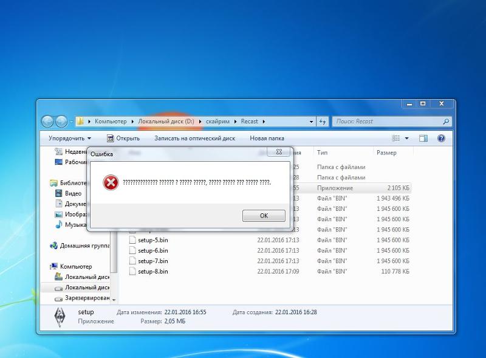
Task: Open Видео library in the sidebar
Action: pyautogui.click(x=73, y=193)
